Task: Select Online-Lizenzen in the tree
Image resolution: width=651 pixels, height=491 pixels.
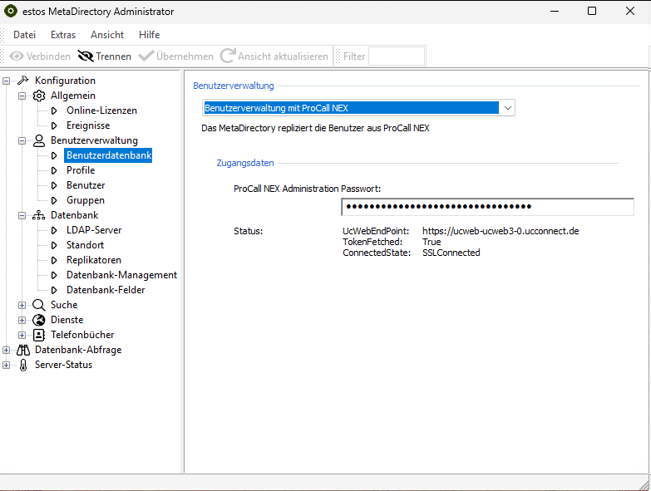Action: (101, 110)
